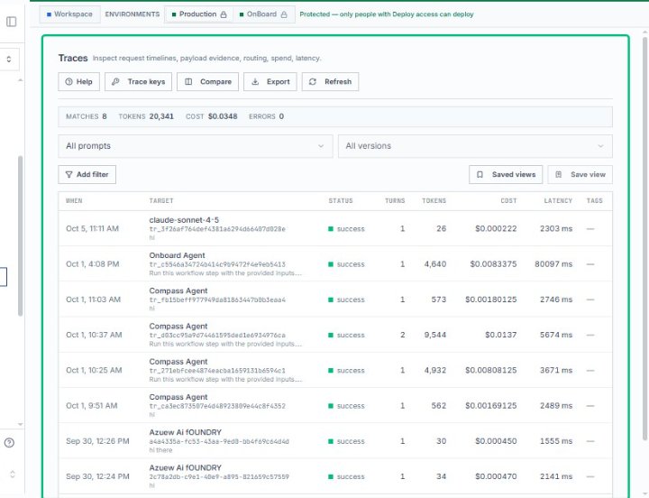Open Trace keys
Image resolution: width=649 pixels, height=498 pixels.
(138, 81)
